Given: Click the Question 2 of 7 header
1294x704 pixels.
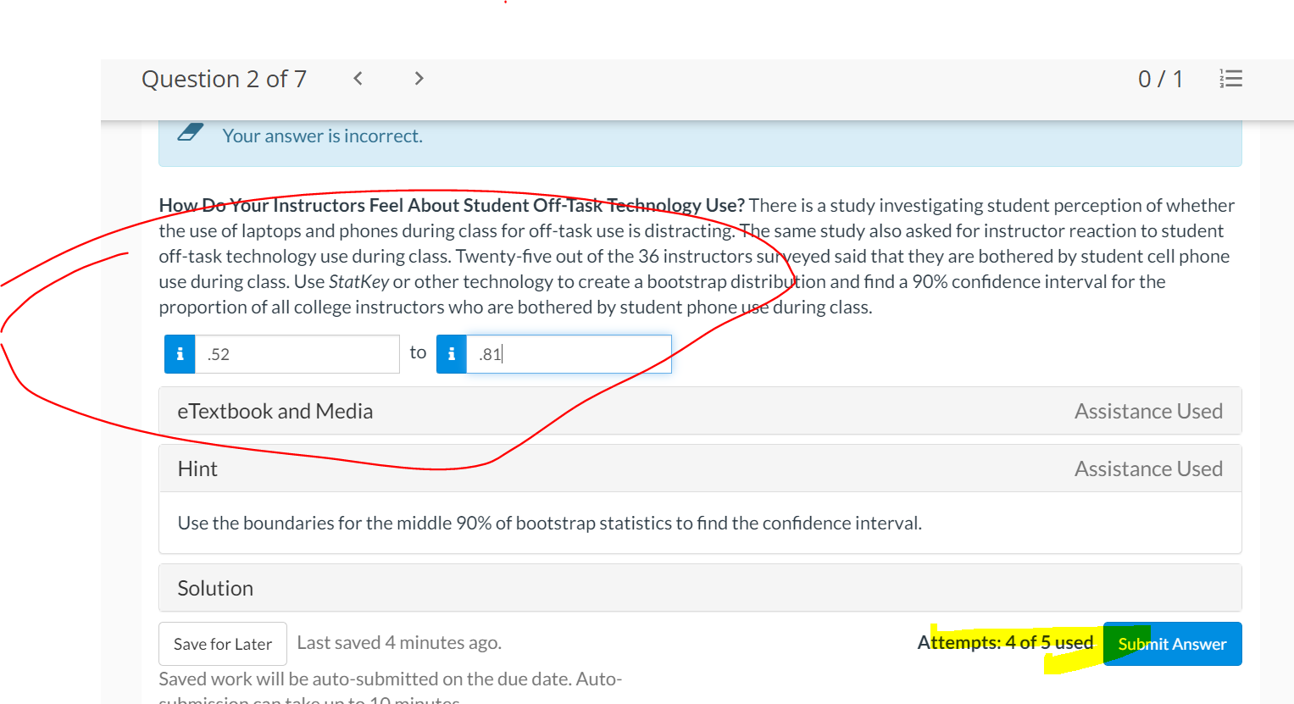Looking at the screenshot, I should click(x=224, y=78).
